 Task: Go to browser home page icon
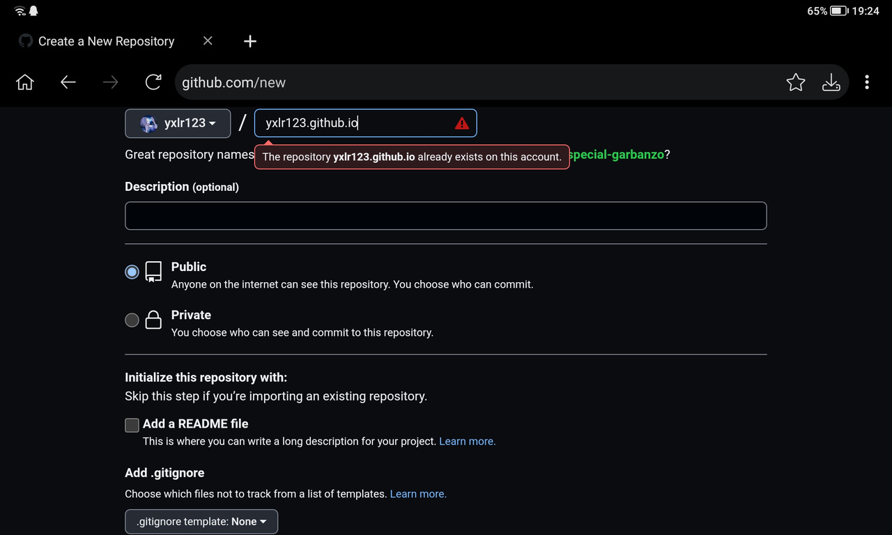pos(24,82)
